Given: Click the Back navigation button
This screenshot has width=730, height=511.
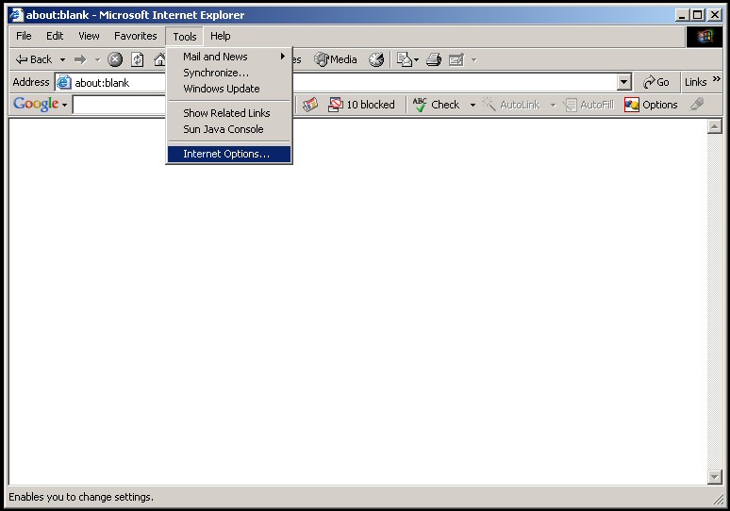Looking at the screenshot, I should pyautogui.click(x=34, y=59).
